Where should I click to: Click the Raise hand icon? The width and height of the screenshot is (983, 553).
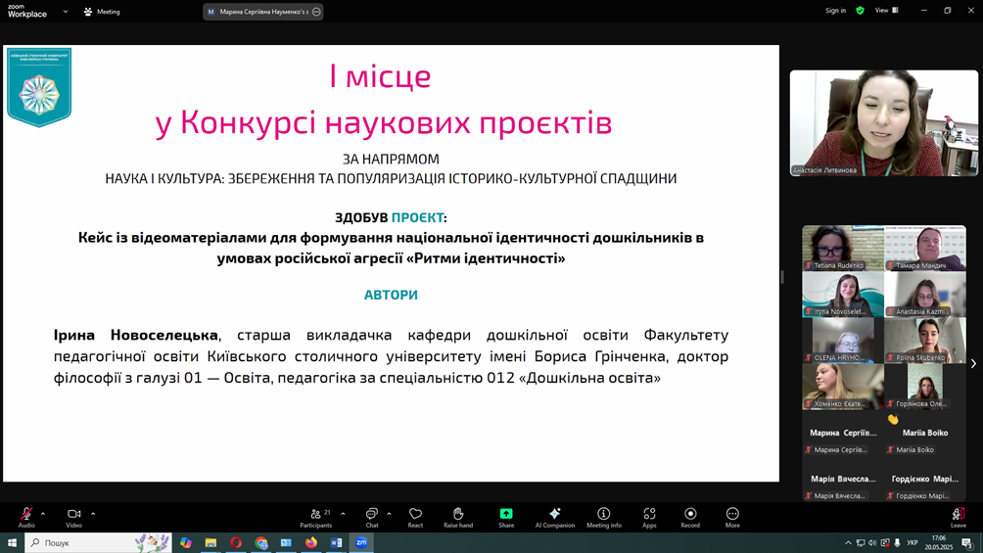[458, 515]
